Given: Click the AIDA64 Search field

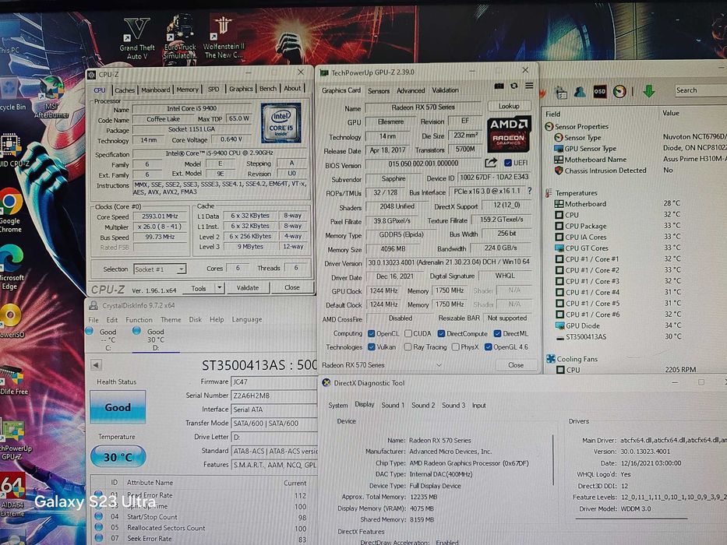Looking at the screenshot, I should click(700, 90).
